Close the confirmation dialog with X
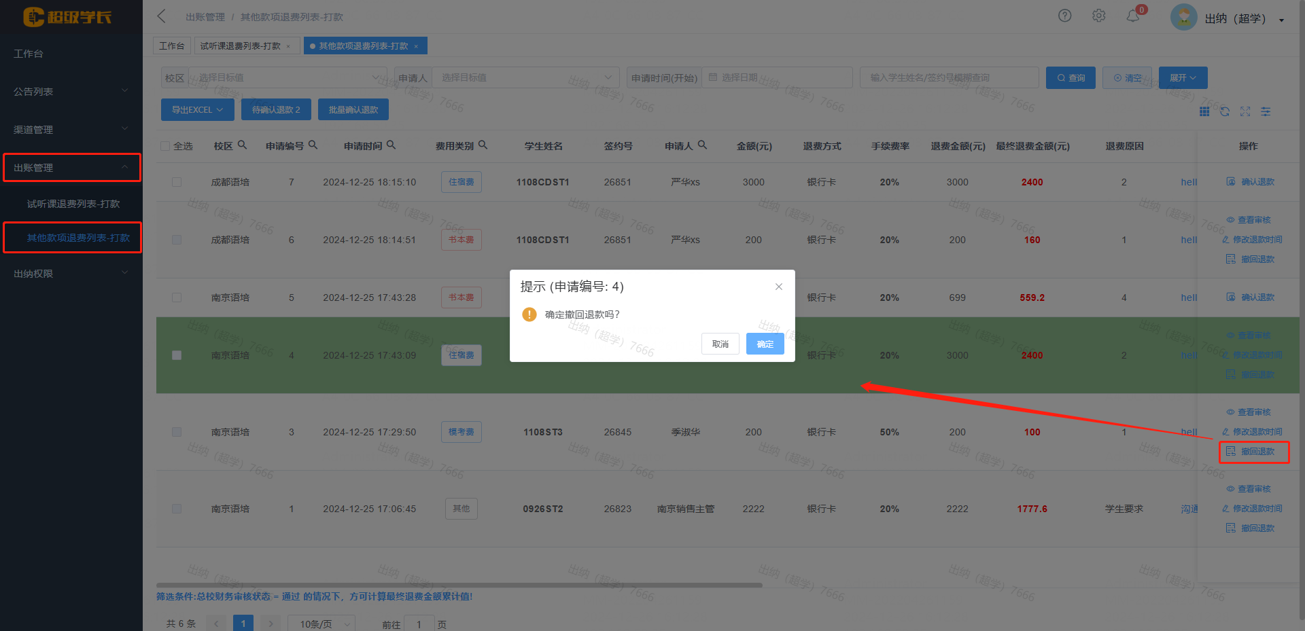 [x=779, y=287]
